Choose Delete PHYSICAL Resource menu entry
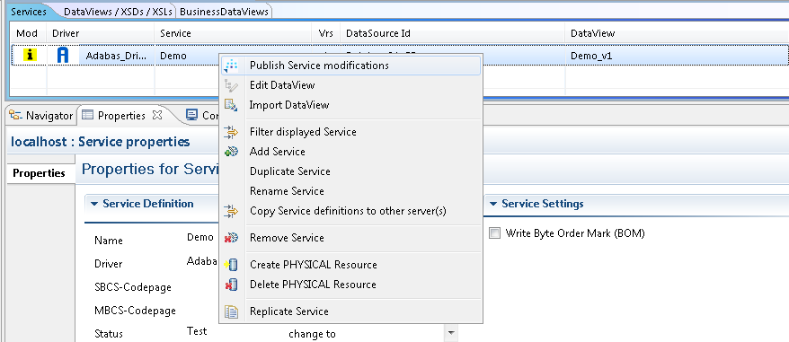 (350, 285)
